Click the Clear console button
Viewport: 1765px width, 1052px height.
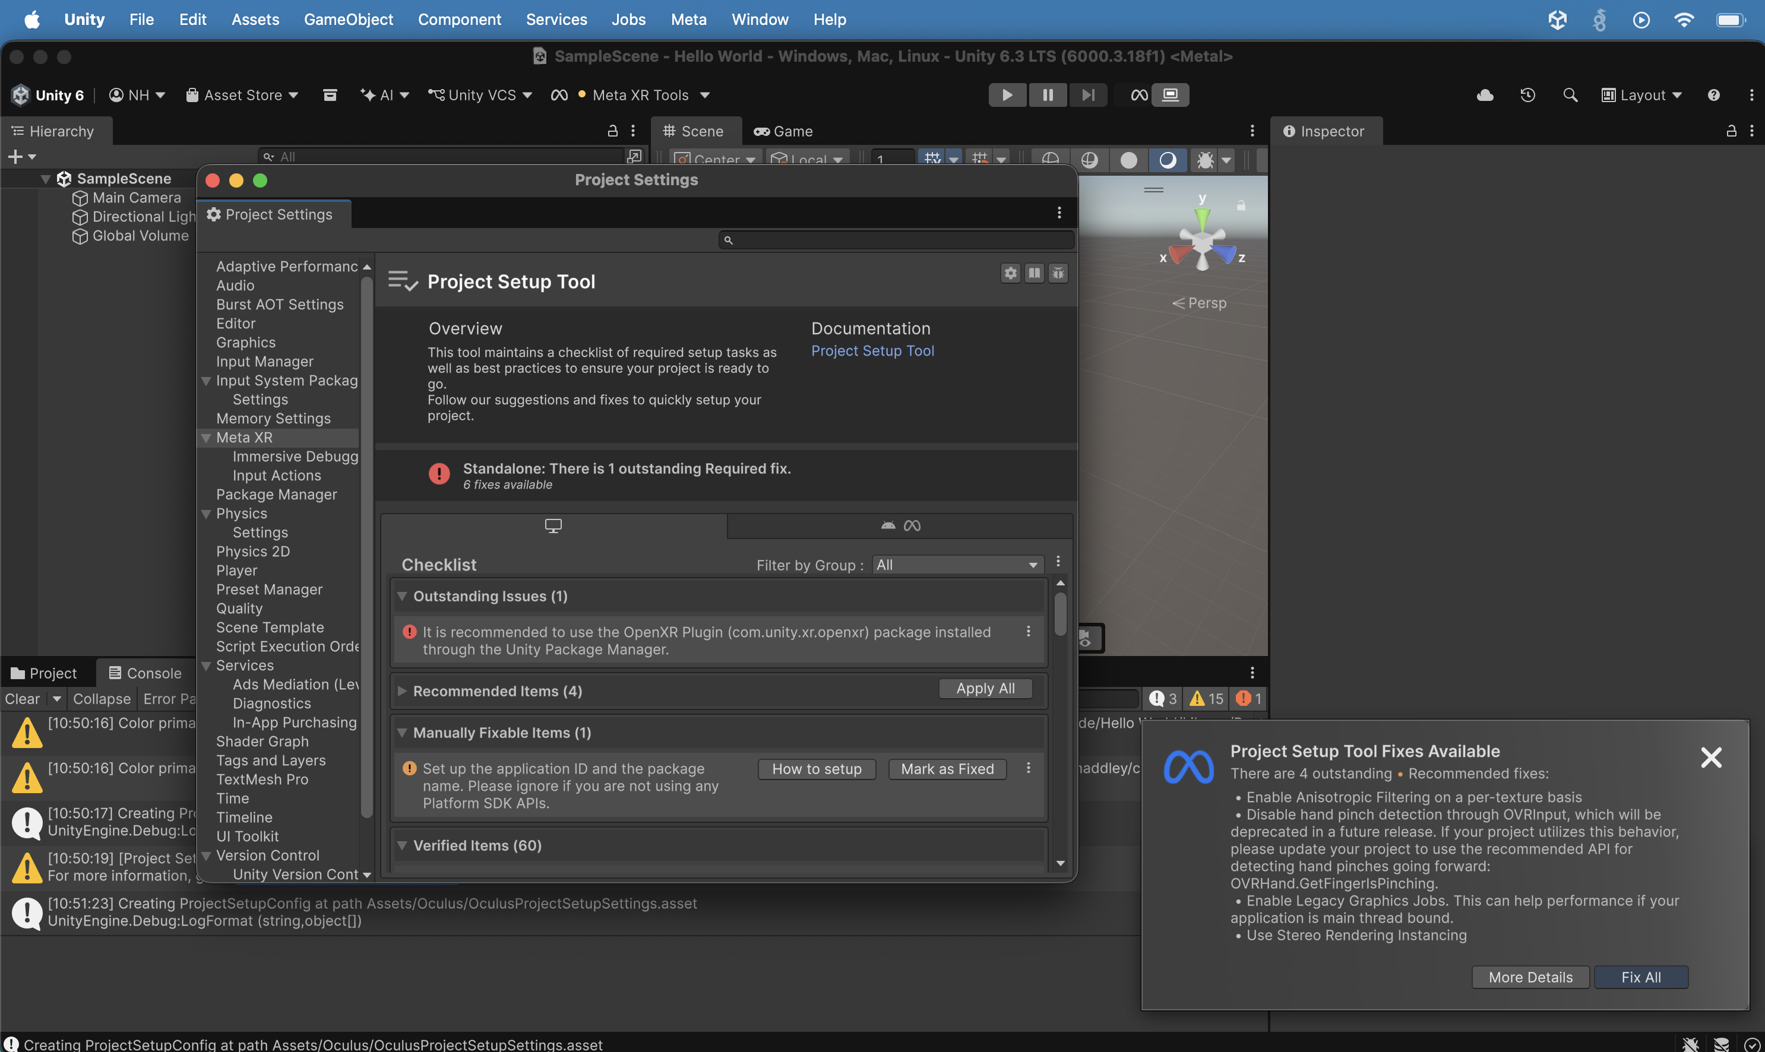tap(22, 698)
